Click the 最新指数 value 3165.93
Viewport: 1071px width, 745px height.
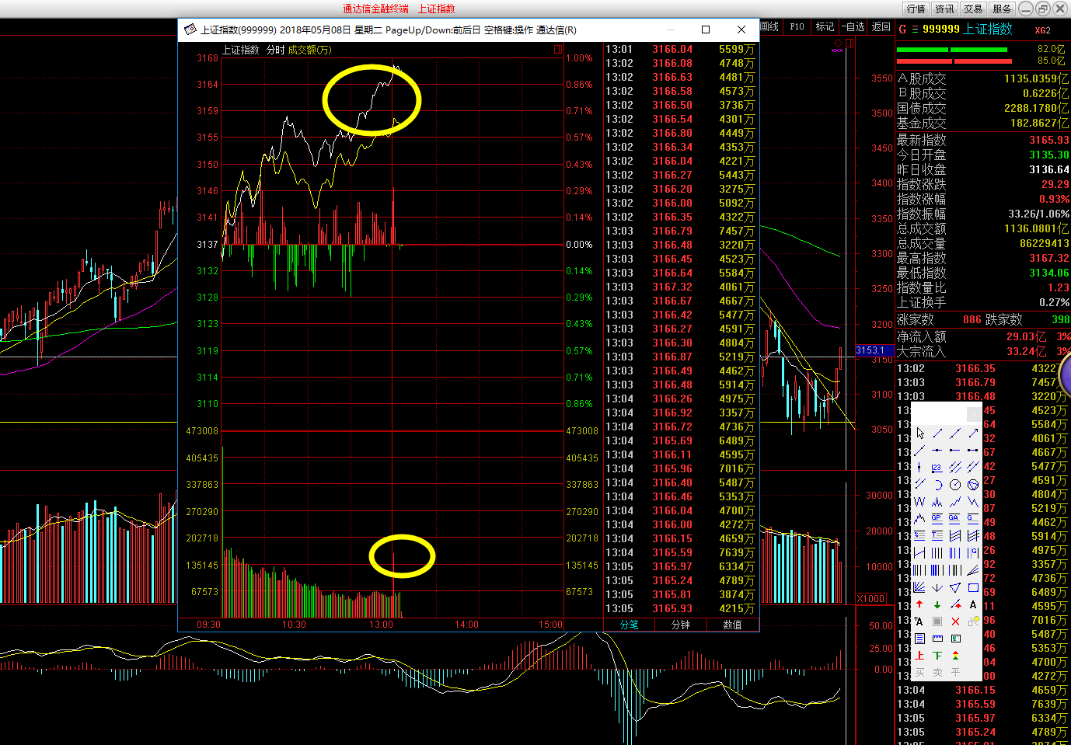tap(1049, 140)
